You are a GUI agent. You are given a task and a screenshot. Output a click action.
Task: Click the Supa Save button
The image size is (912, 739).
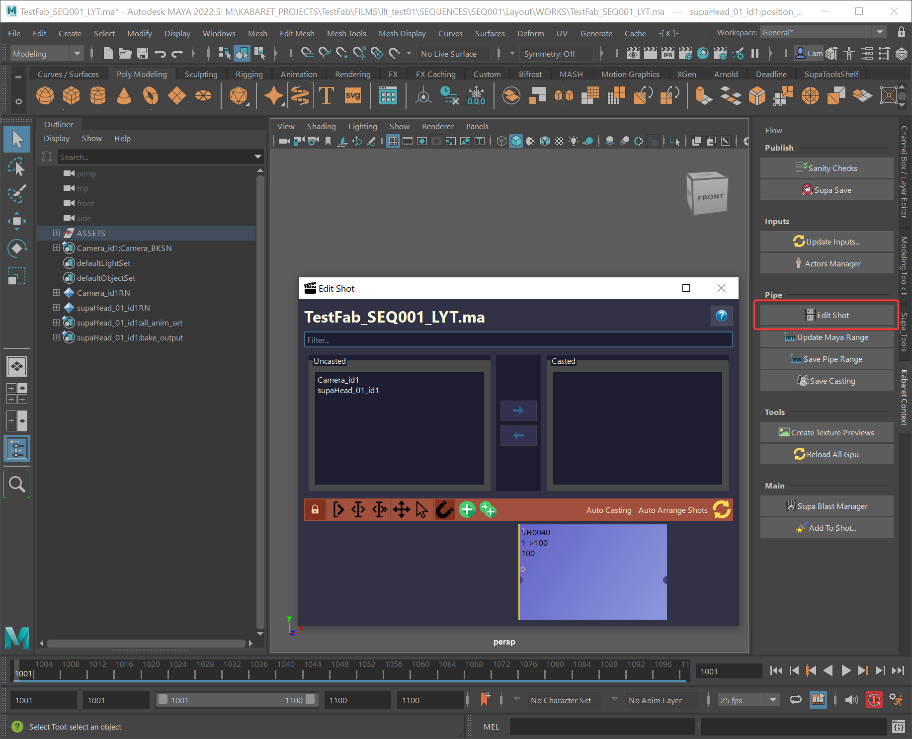coord(827,190)
